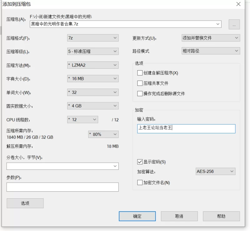
Task: Tick the 压缩共享文件 checkbox
Action: point(140,83)
